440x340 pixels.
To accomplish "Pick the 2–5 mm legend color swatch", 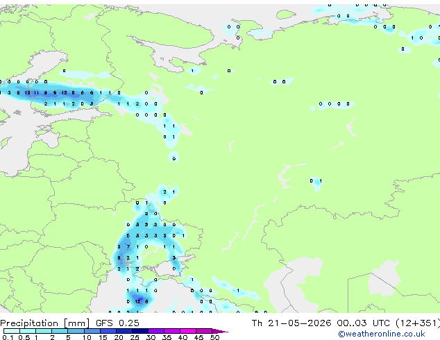I will [60, 331].
